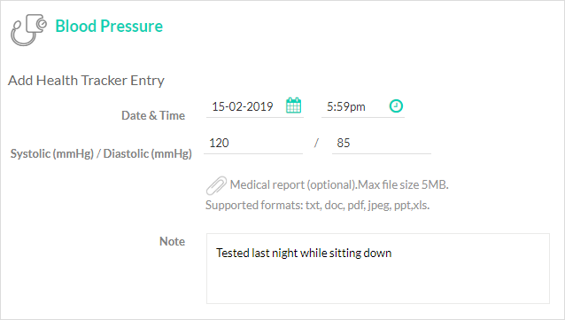
Task: Click empty space below text in Note box
Action: pos(377,283)
